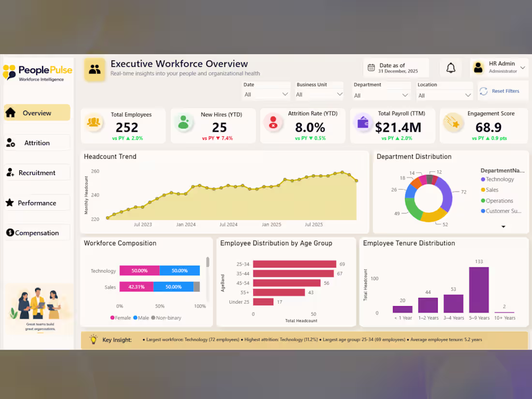The width and height of the screenshot is (532, 399).
Task: Click the New Hires green person icon
Action: (184, 122)
